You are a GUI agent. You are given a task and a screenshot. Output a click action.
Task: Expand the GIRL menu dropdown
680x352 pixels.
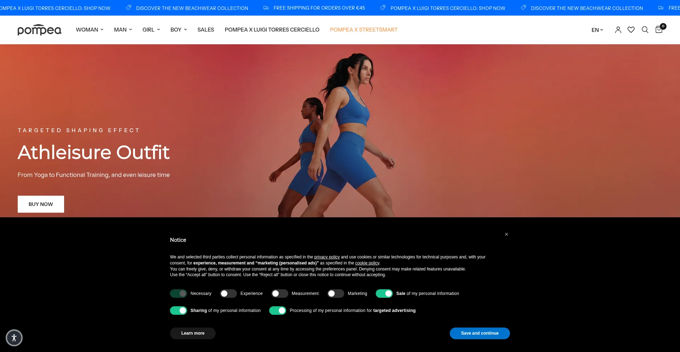coord(151,30)
